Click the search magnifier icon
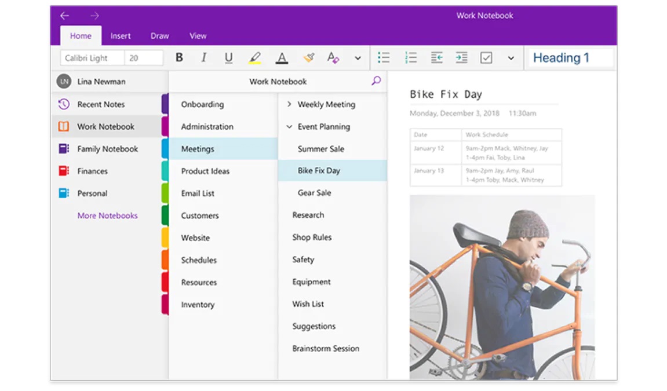 [376, 81]
